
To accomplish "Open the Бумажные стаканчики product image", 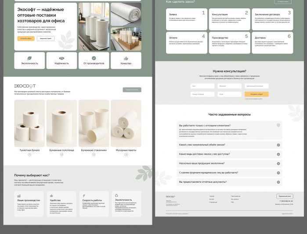I will (x=94, y=123).
